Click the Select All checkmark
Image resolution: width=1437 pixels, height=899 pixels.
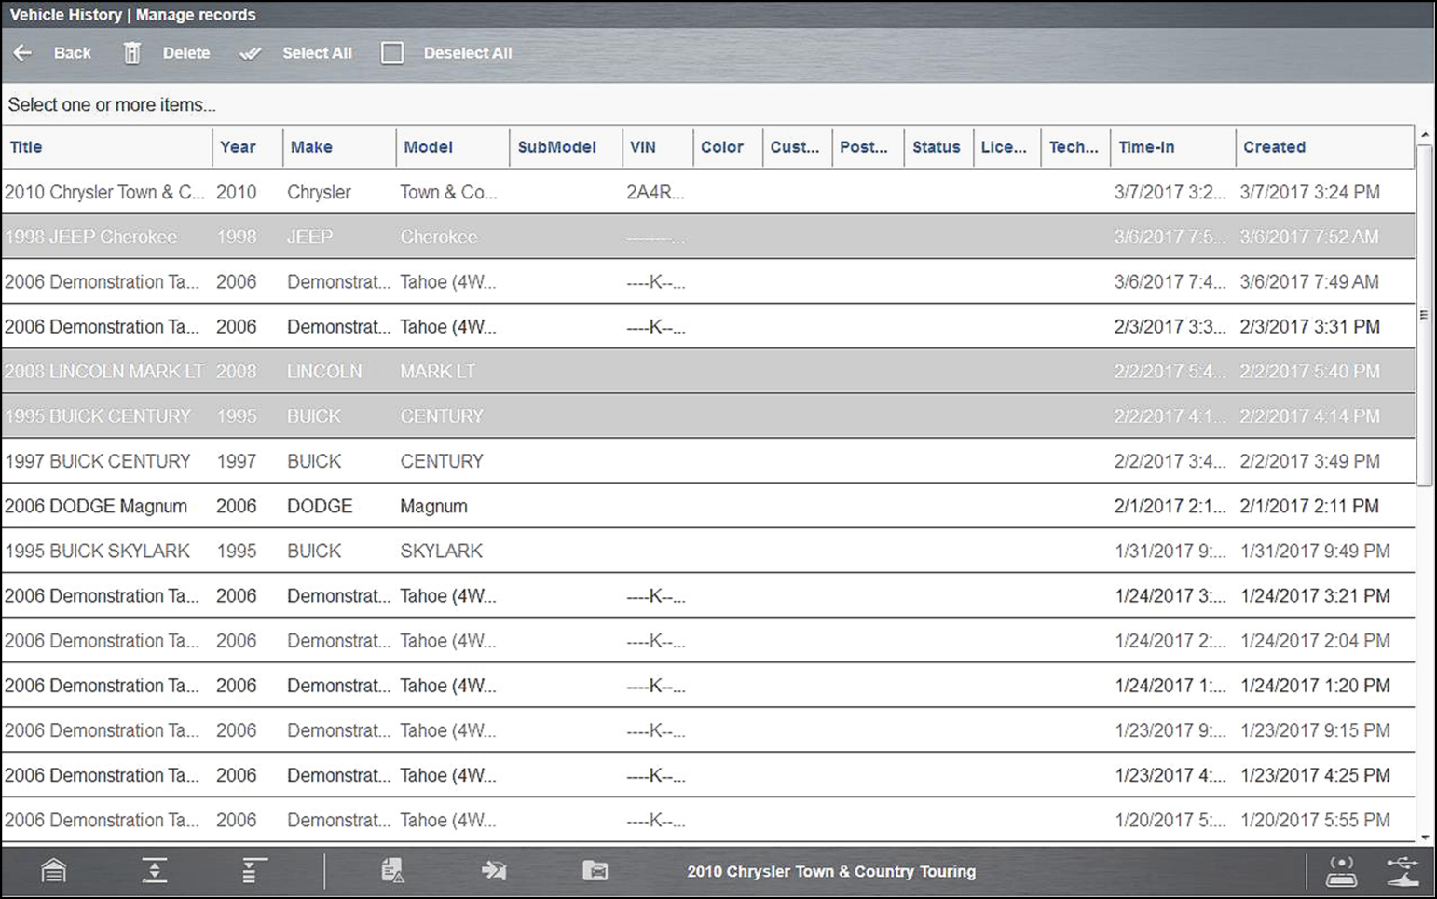pyautogui.click(x=250, y=53)
